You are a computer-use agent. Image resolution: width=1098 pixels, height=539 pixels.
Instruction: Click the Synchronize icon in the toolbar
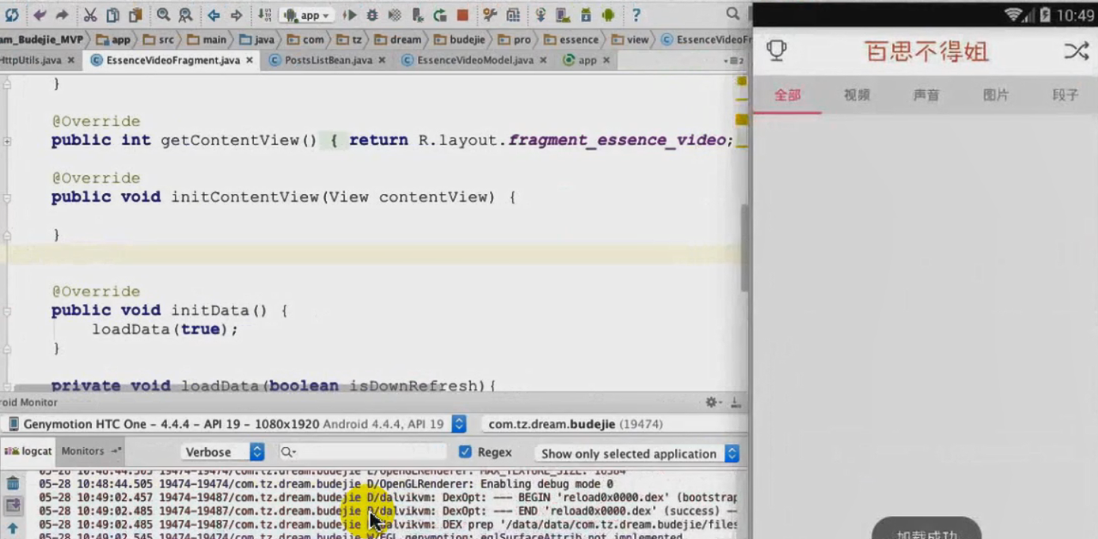(12, 15)
